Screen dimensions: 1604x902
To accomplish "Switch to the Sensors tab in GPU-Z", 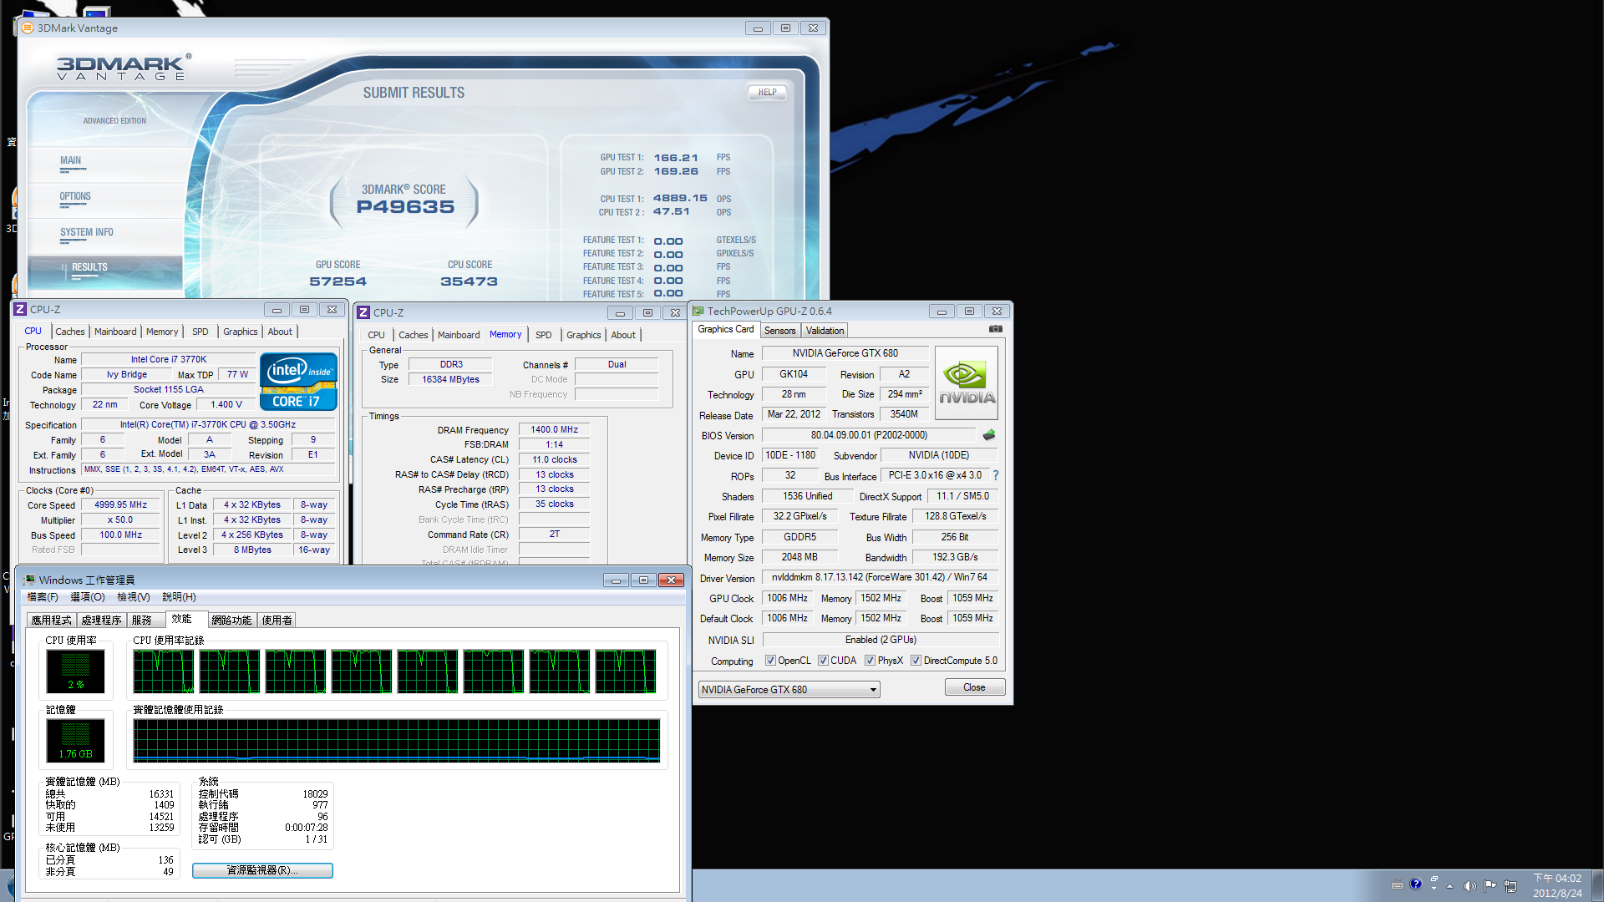I will pos(779,331).
